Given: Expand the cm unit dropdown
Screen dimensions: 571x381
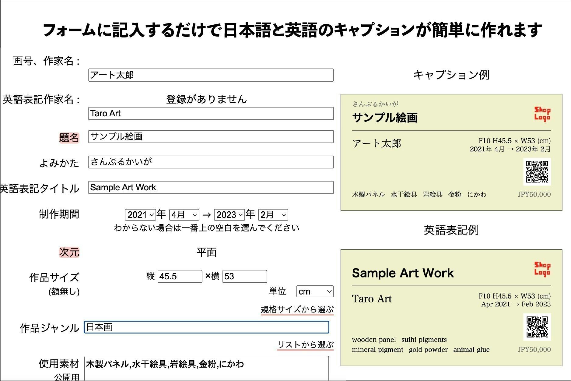Looking at the screenshot, I should 314,291.
